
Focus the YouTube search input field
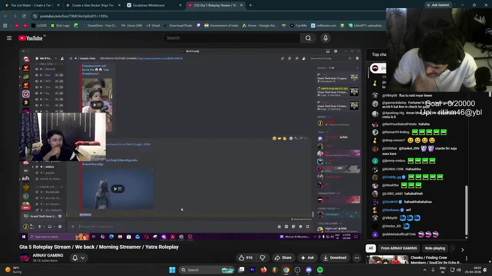(232, 38)
